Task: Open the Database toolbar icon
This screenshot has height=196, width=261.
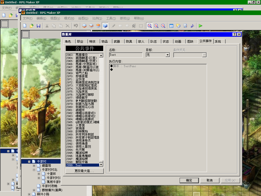Action: 171,26
